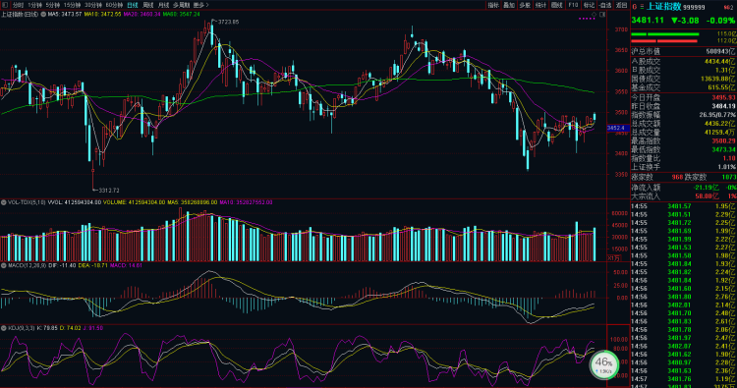737x388 pixels.
Task: Click the 昨日收盘 row
Action: (683, 106)
